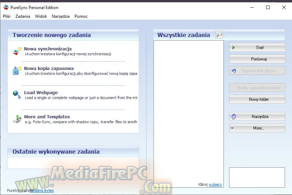Click the gear icon on Narzędzia button
Image resolution: width=292 pixels, height=195 pixels.
(x=234, y=117)
